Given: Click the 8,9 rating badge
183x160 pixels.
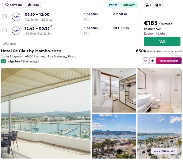Looking at the screenshot, I should [3, 61].
